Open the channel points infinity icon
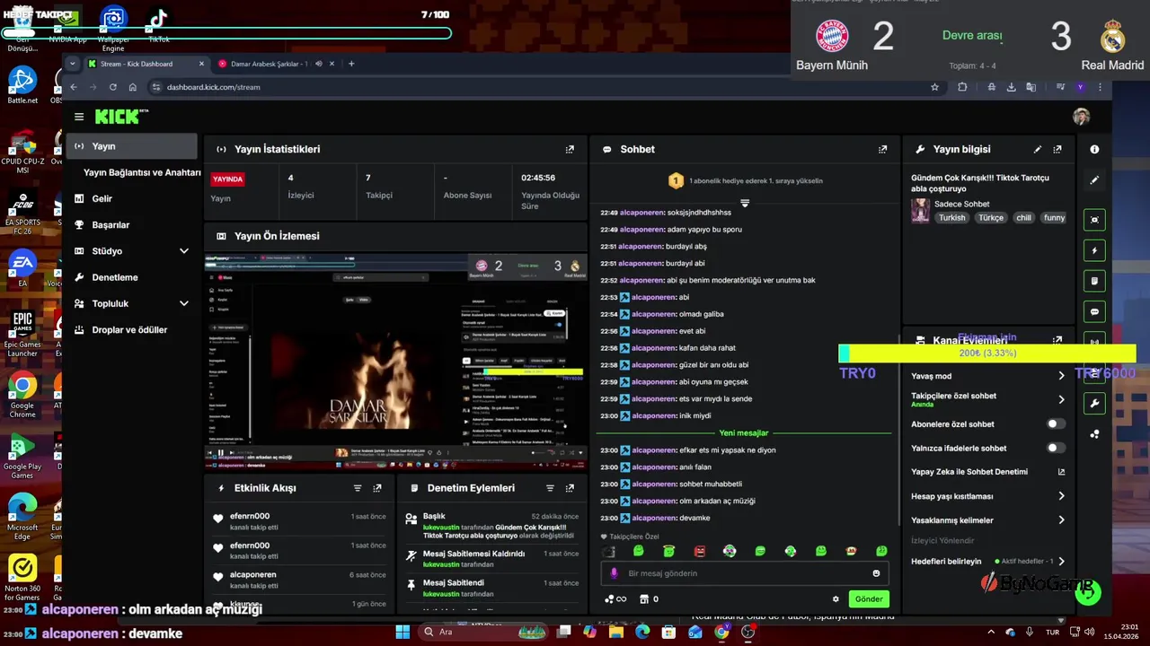 pyautogui.click(x=615, y=599)
